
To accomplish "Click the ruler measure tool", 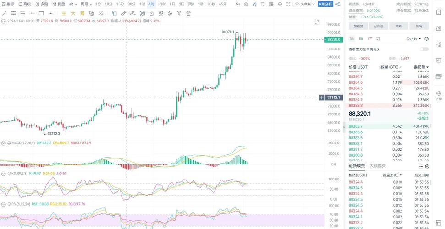I will click(123, 13).
